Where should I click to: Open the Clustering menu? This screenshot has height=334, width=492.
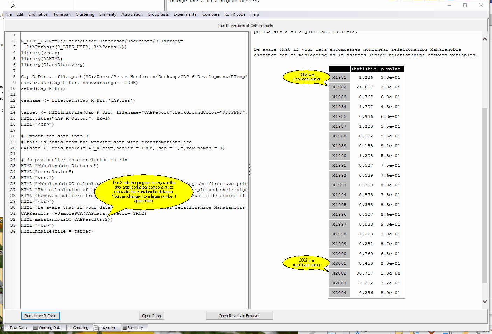tap(85, 14)
